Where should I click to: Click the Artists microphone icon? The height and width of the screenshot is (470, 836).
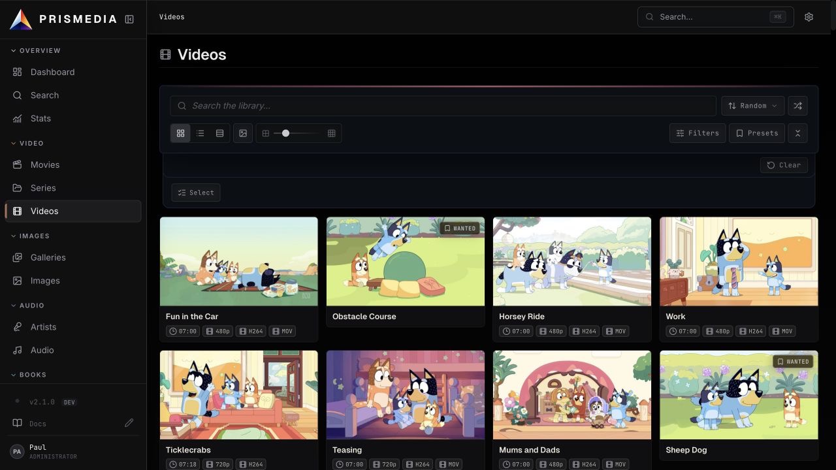pyautogui.click(x=18, y=327)
